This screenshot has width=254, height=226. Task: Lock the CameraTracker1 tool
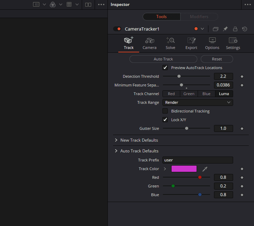point(235,29)
